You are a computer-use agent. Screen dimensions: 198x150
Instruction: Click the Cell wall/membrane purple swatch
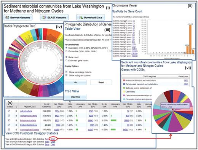pos(124,96)
